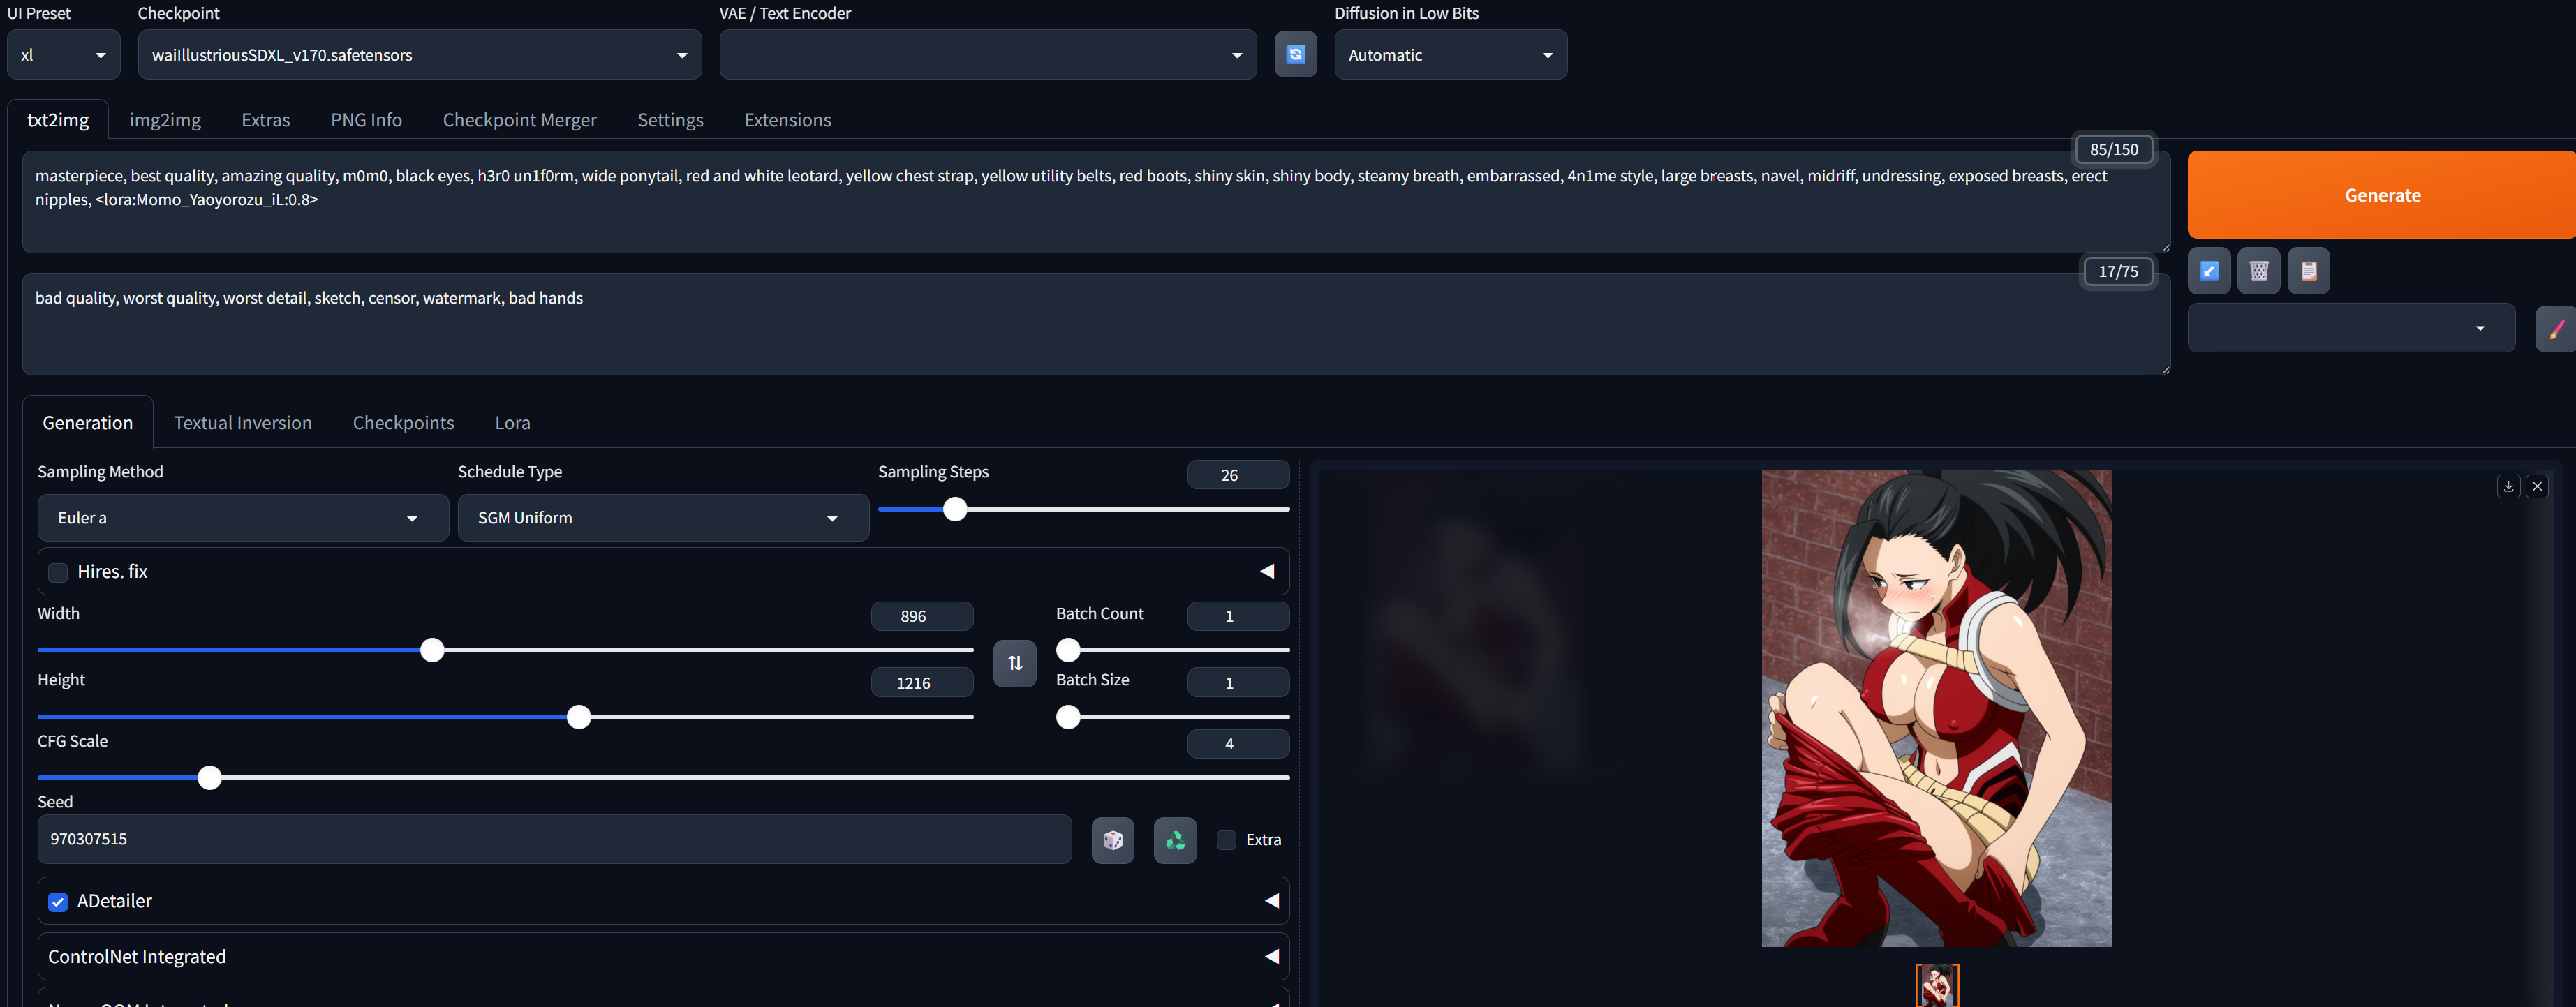
Task: Open the Checkpoint dropdown
Action: pos(420,55)
